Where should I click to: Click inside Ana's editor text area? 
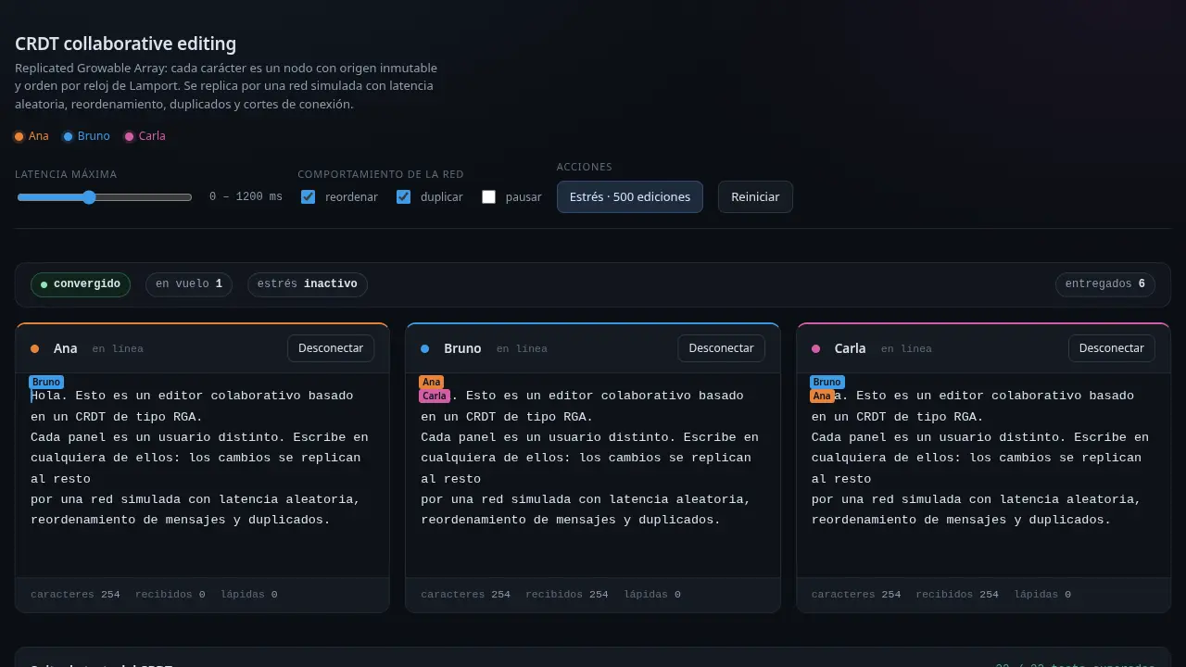202,474
